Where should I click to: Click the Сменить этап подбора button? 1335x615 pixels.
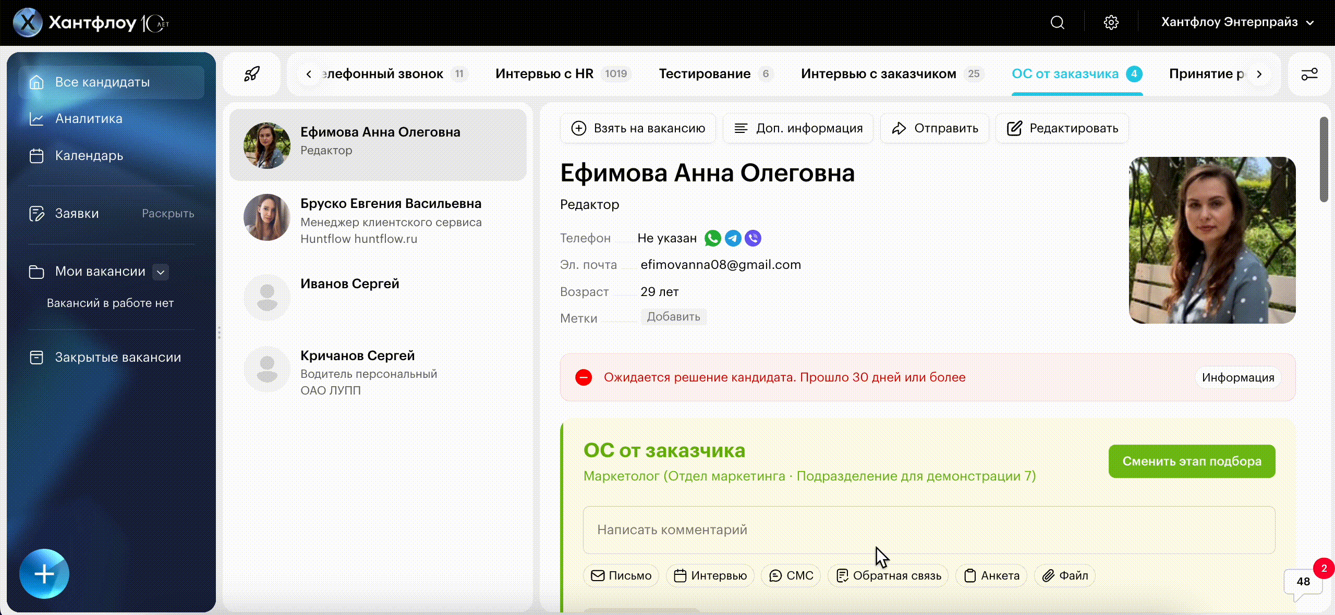click(1192, 461)
